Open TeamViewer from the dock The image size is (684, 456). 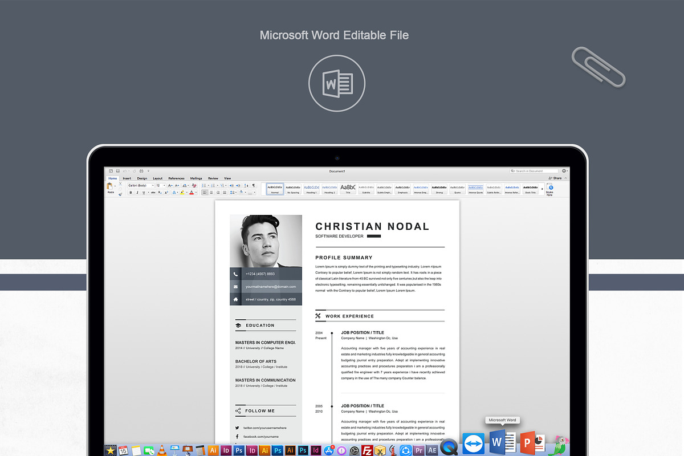[x=474, y=443]
